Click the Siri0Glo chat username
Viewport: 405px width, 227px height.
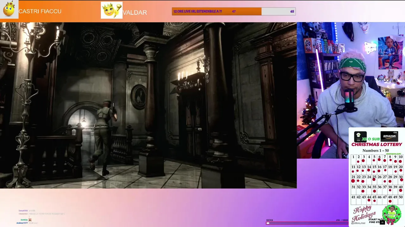click(24, 220)
